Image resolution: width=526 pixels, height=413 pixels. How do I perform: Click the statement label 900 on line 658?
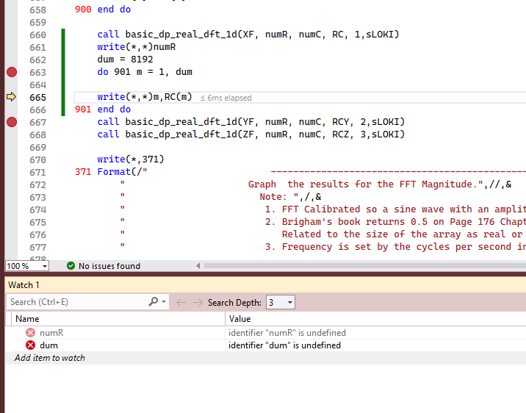(83, 10)
